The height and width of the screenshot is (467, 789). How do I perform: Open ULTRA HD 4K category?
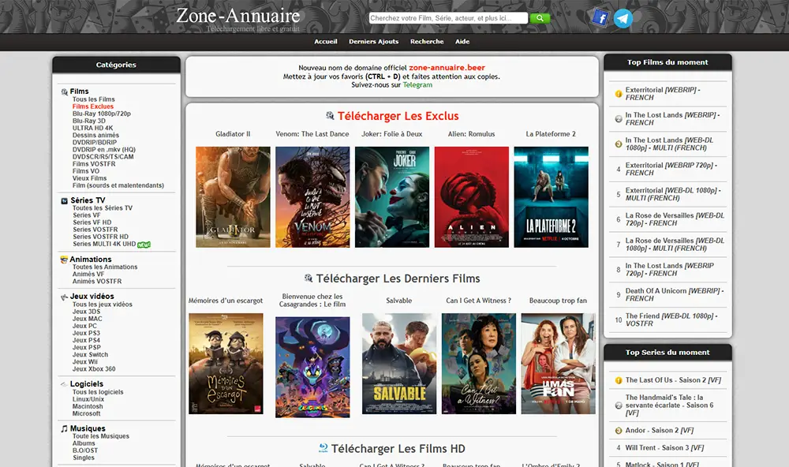(x=92, y=128)
